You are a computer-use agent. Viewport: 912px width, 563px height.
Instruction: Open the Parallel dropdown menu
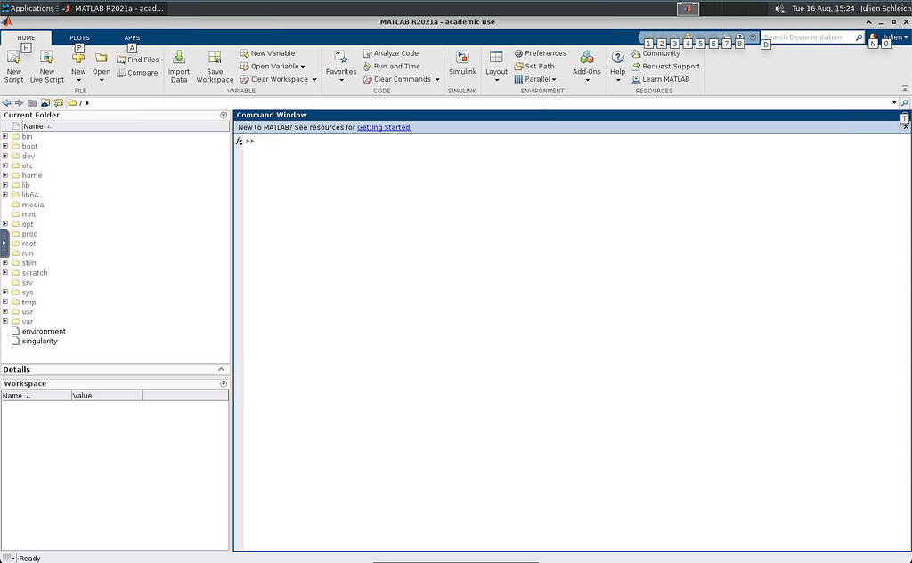pos(540,79)
